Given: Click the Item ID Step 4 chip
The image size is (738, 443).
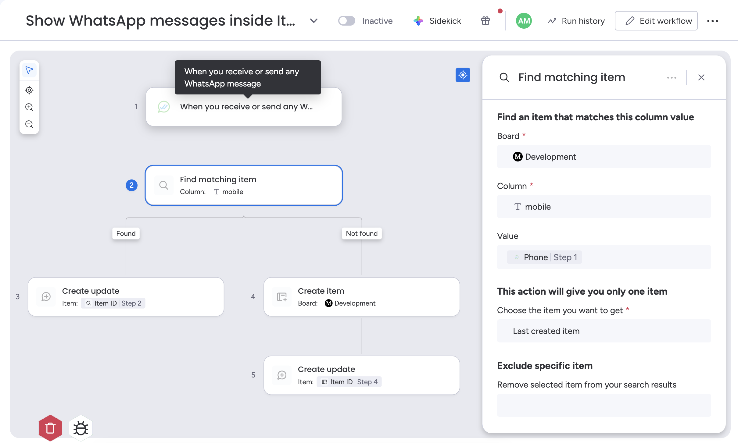Looking at the screenshot, I should (x=349, y=382).
